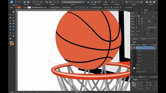Open the Transform tab
The height and width of the screenshot is (93, 166).
point(135,80)
